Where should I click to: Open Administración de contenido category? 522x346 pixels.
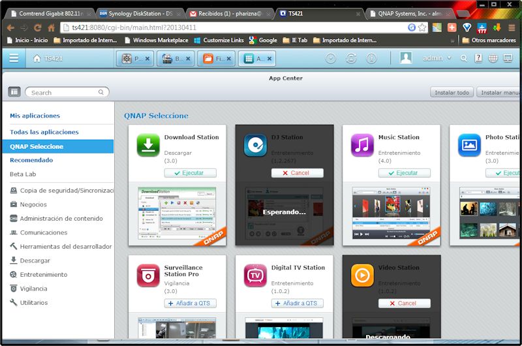(x=56, y=219)
